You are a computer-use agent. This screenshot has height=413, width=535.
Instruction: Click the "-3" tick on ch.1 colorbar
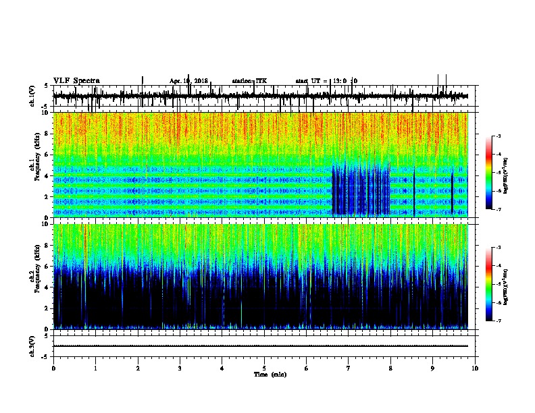498,136
